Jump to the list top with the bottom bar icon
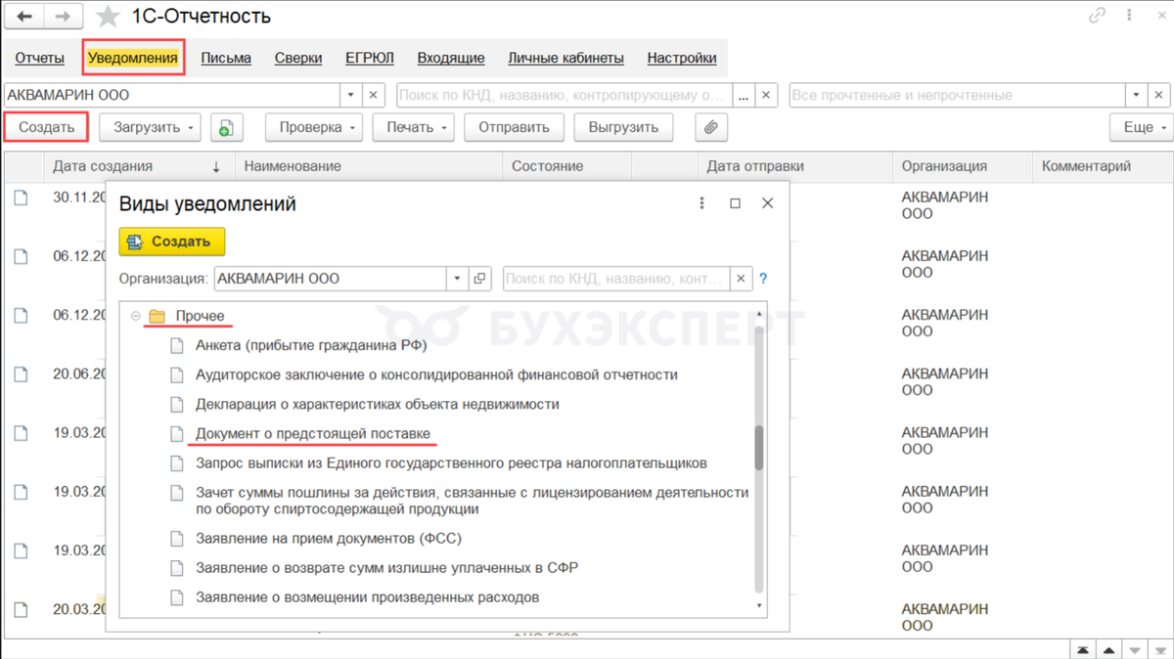The image size is (1174, 659). (x=1085, y=649)
